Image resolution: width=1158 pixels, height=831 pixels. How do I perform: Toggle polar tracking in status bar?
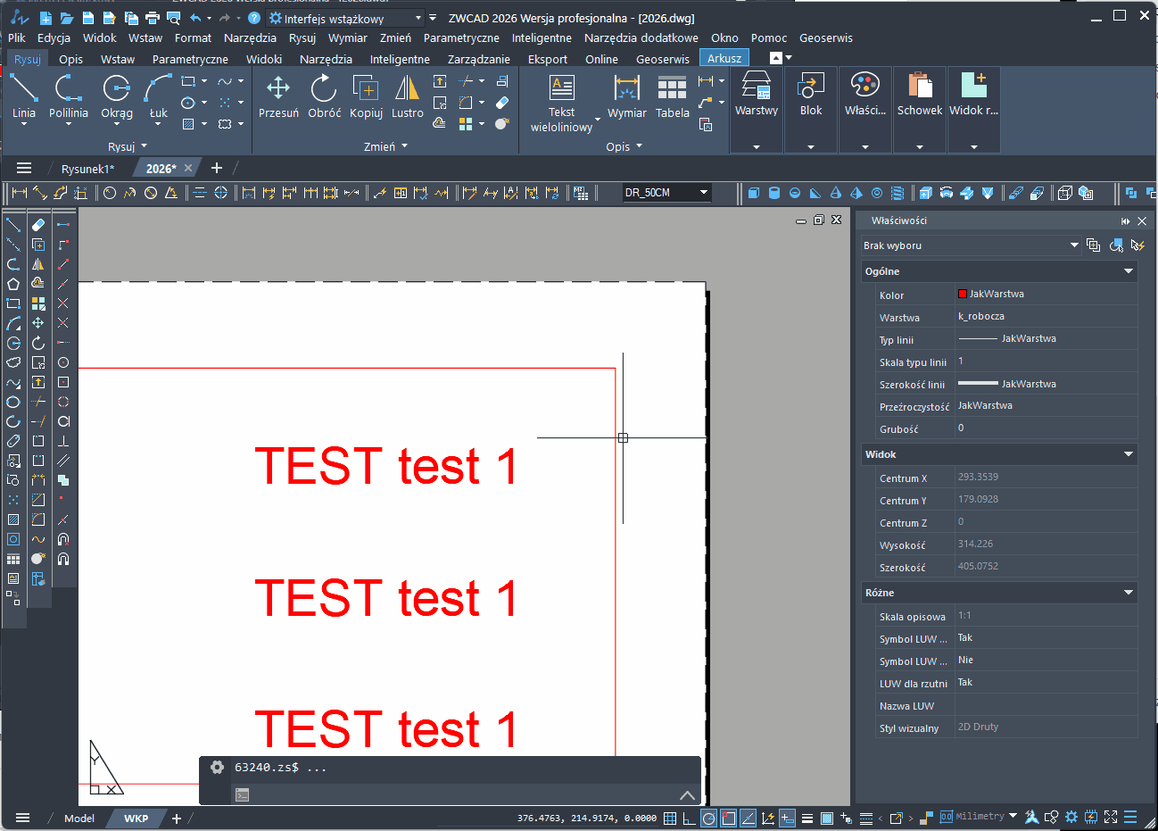tap(708, 818)
